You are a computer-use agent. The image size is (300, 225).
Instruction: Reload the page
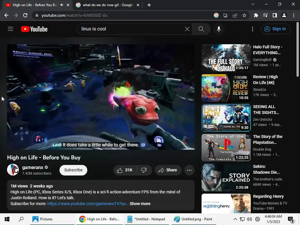pos(25,15)
